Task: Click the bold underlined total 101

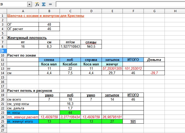Action: [133, 121]
